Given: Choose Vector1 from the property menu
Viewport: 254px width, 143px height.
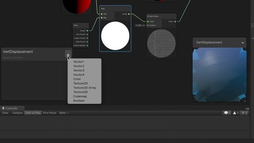Looking at the screenshot, I should click(x=79, y=62).
